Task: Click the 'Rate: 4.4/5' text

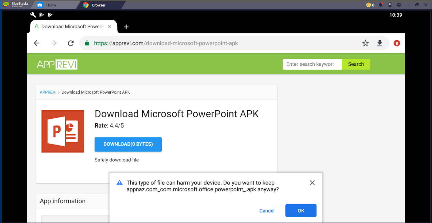Action: coord(109,126)
